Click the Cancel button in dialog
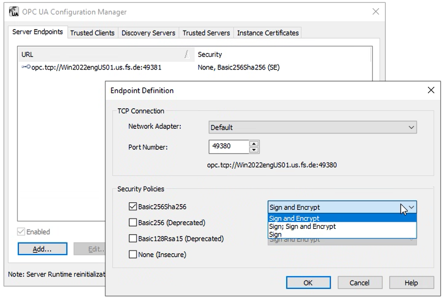The width and height of the screenshot is (445, 300). pyautogui.click(x=359, y=283)
